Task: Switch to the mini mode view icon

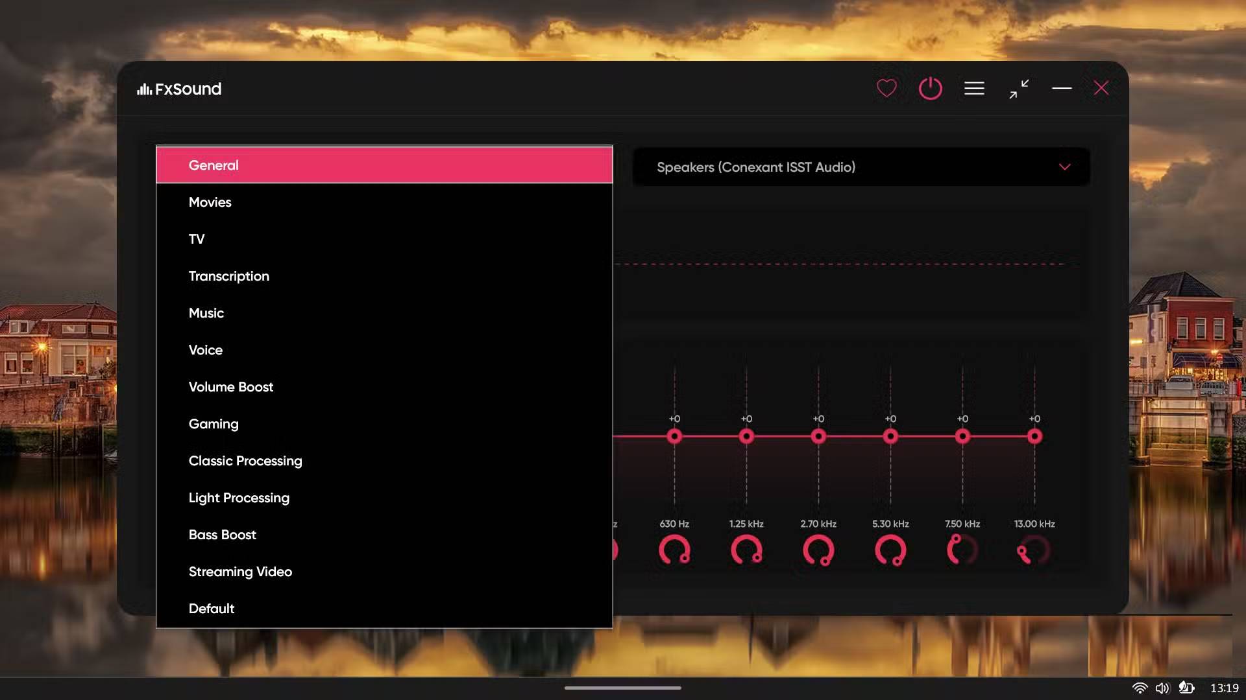Action: pyautogui.click(x=1019, y=89)
